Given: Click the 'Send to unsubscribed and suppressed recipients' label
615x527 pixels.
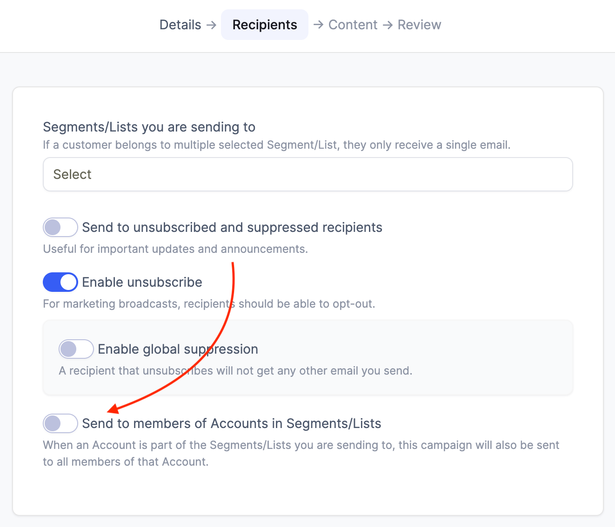Looking at the screenshot, I should [x=232, y=227].
